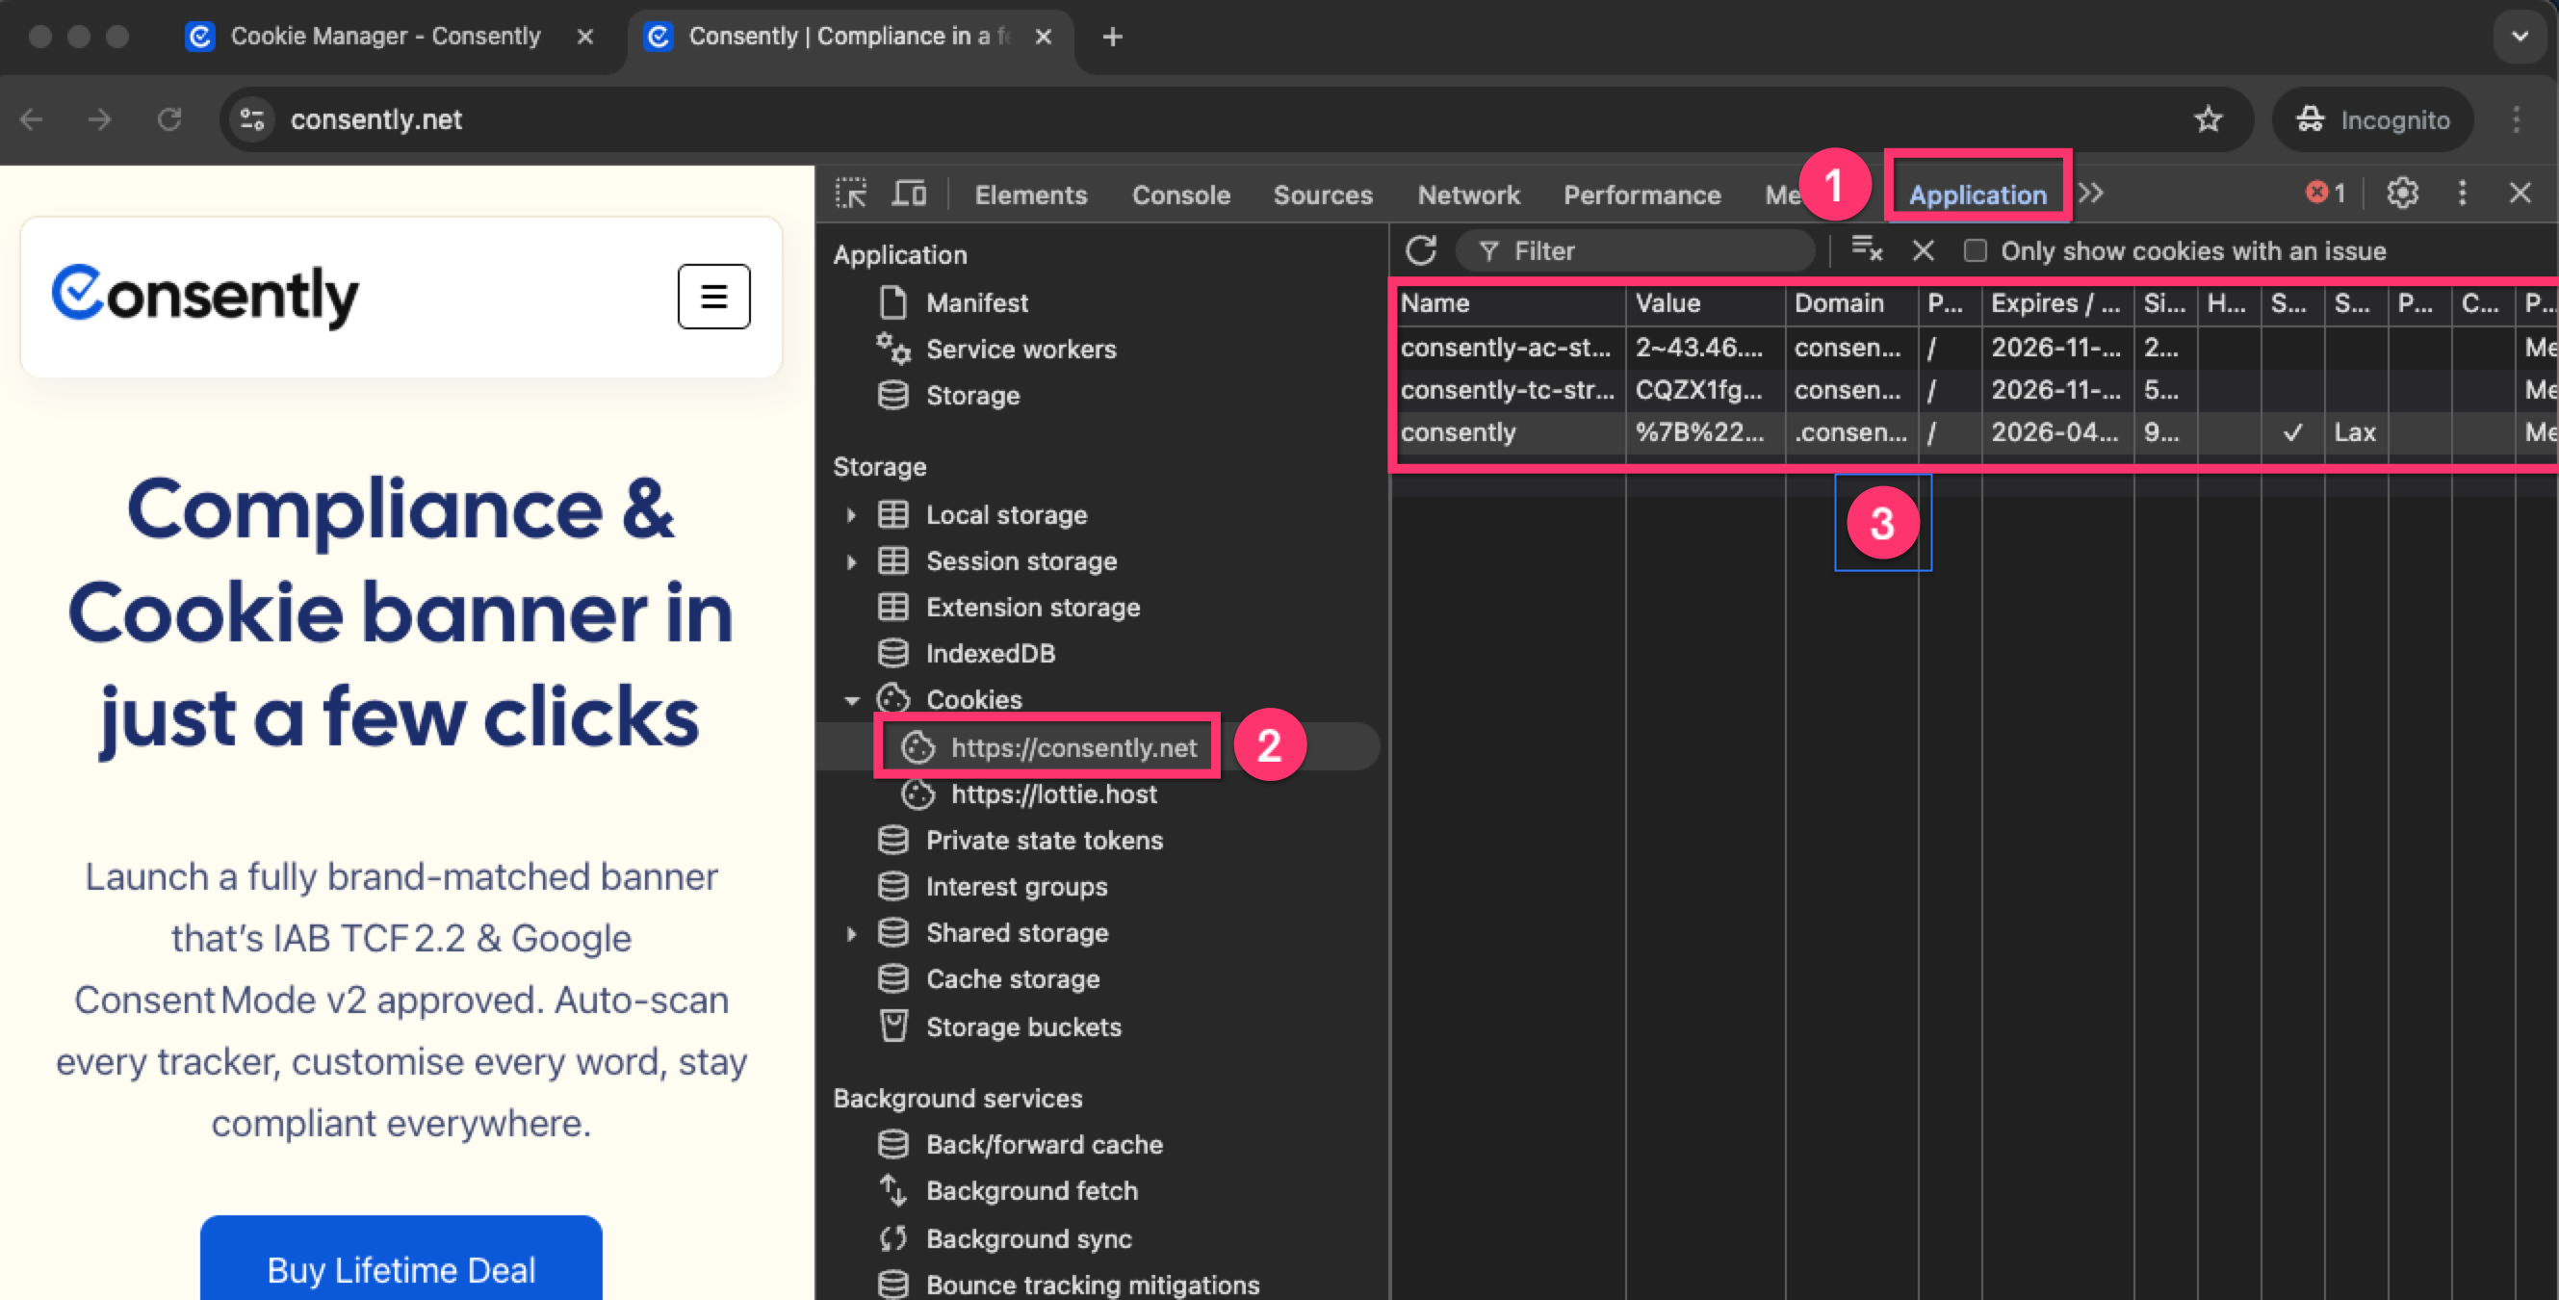Bookmark this page with the star icon

pos(2208,119)
